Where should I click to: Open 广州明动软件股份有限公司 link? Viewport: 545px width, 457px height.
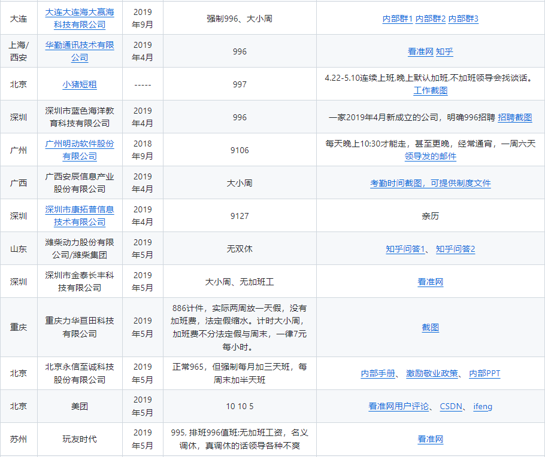tap(80, 150)
